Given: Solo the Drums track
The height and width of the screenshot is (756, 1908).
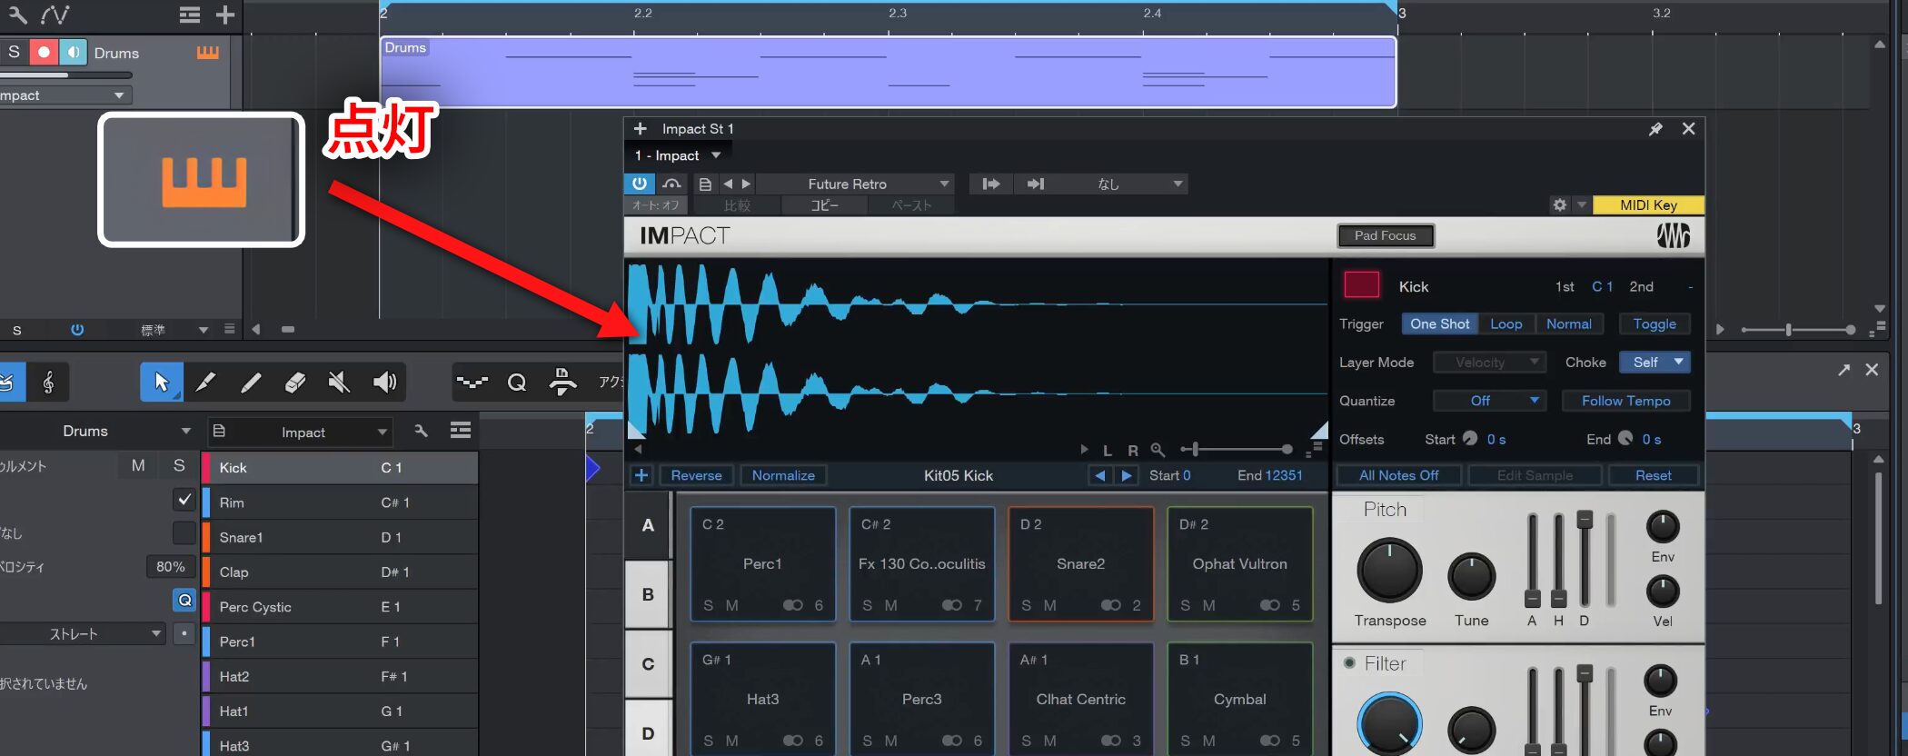Looking at the screenshot, I should tap(15, 53).
